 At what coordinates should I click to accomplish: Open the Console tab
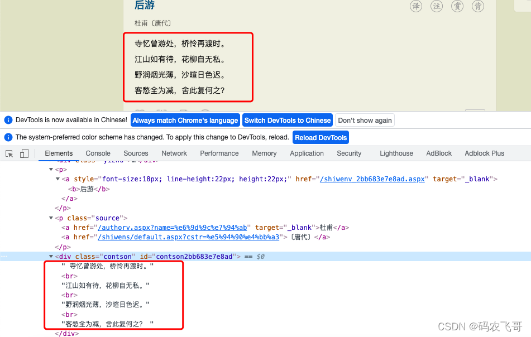click(98, 153)
